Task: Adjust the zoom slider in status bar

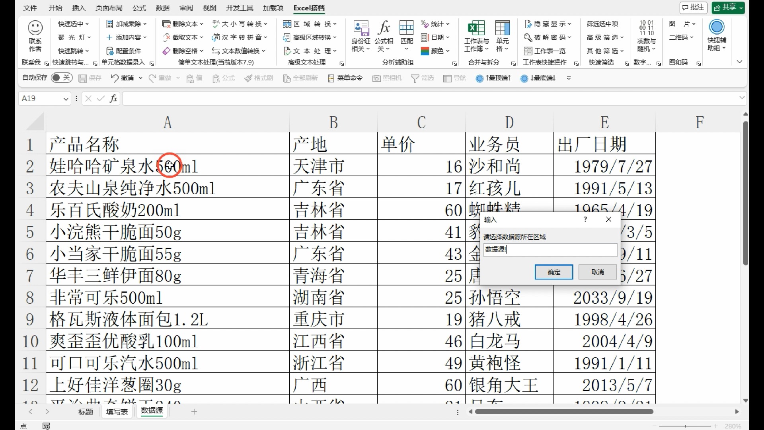Action: (x=686, y=426)
